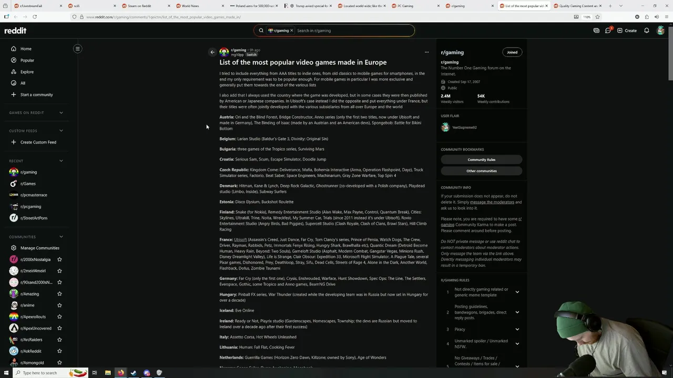This screenshot has height=378, width=673.
Task: Open Other communities bookmark
Action: coord(481,171)
